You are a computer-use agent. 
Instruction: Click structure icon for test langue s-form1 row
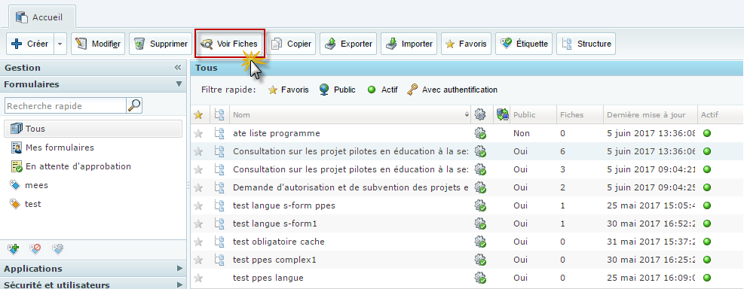pos(219,224)
